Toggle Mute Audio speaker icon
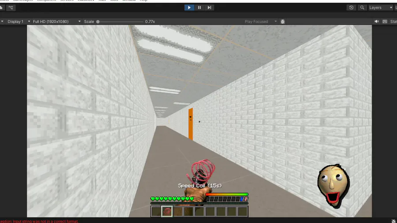 377,22
